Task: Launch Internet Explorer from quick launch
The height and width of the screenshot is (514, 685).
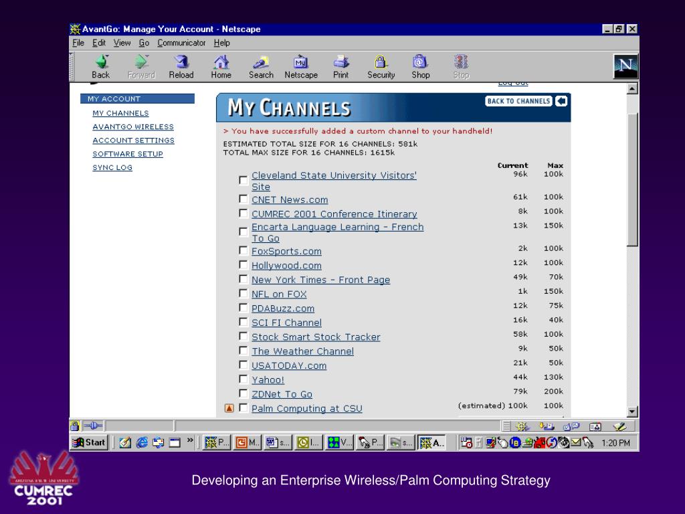Action: click(x=142, y=443)
